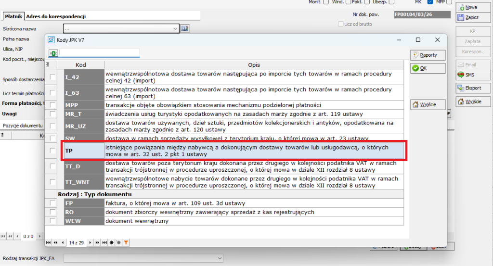The width and height of the screenshot is (493, 266).
Task: Check the MPP code row checkbox
Action: coord(52,104)
